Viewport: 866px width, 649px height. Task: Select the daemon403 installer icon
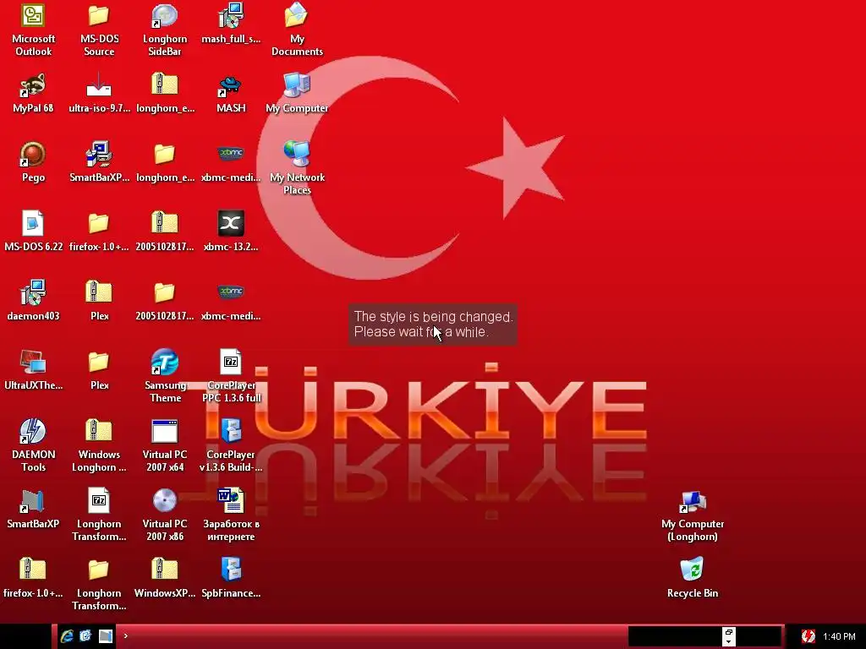[33, 293]
